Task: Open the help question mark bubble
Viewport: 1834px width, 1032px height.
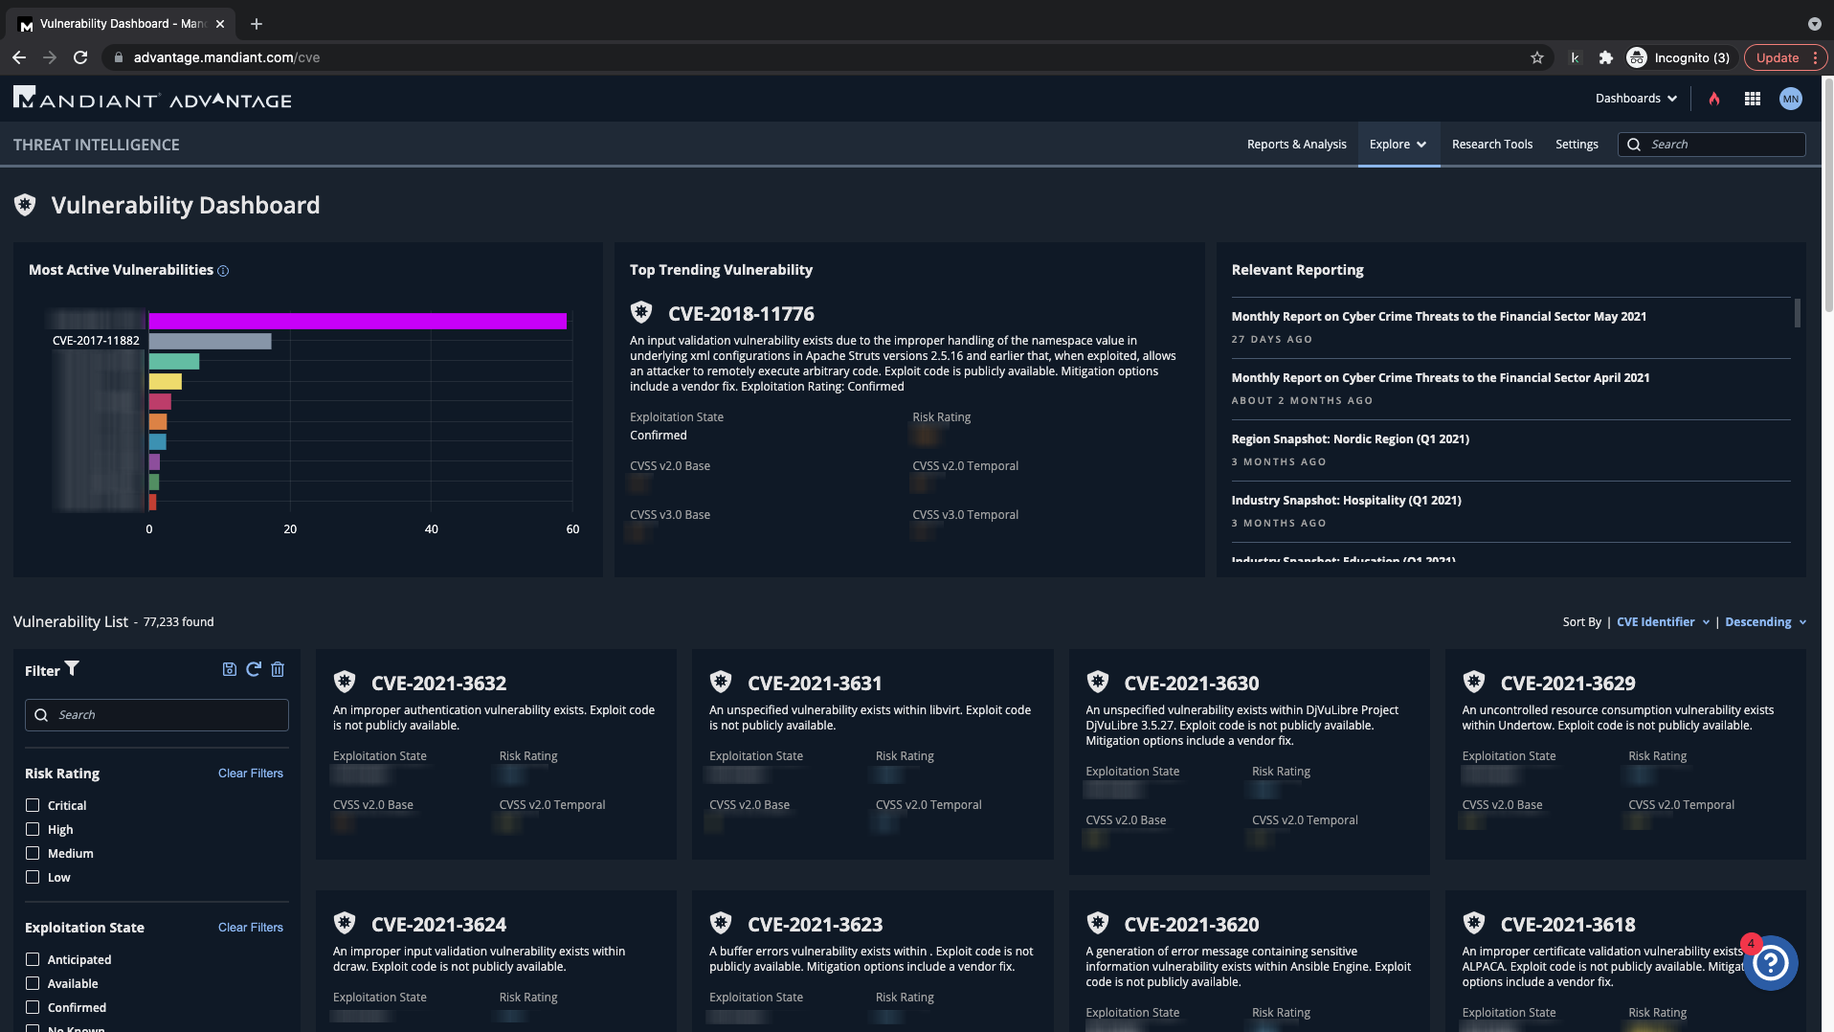Action: point(1770,963)
